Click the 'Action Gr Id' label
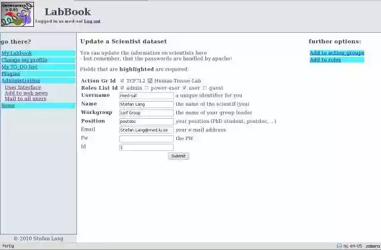 tap(98, 81)
